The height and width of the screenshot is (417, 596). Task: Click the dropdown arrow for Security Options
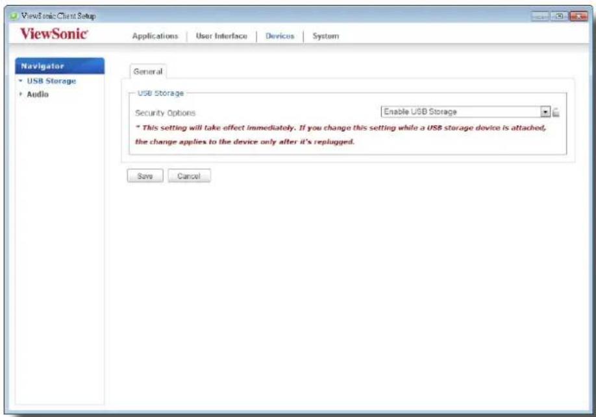pyautogui.click(x=545, y=112)
